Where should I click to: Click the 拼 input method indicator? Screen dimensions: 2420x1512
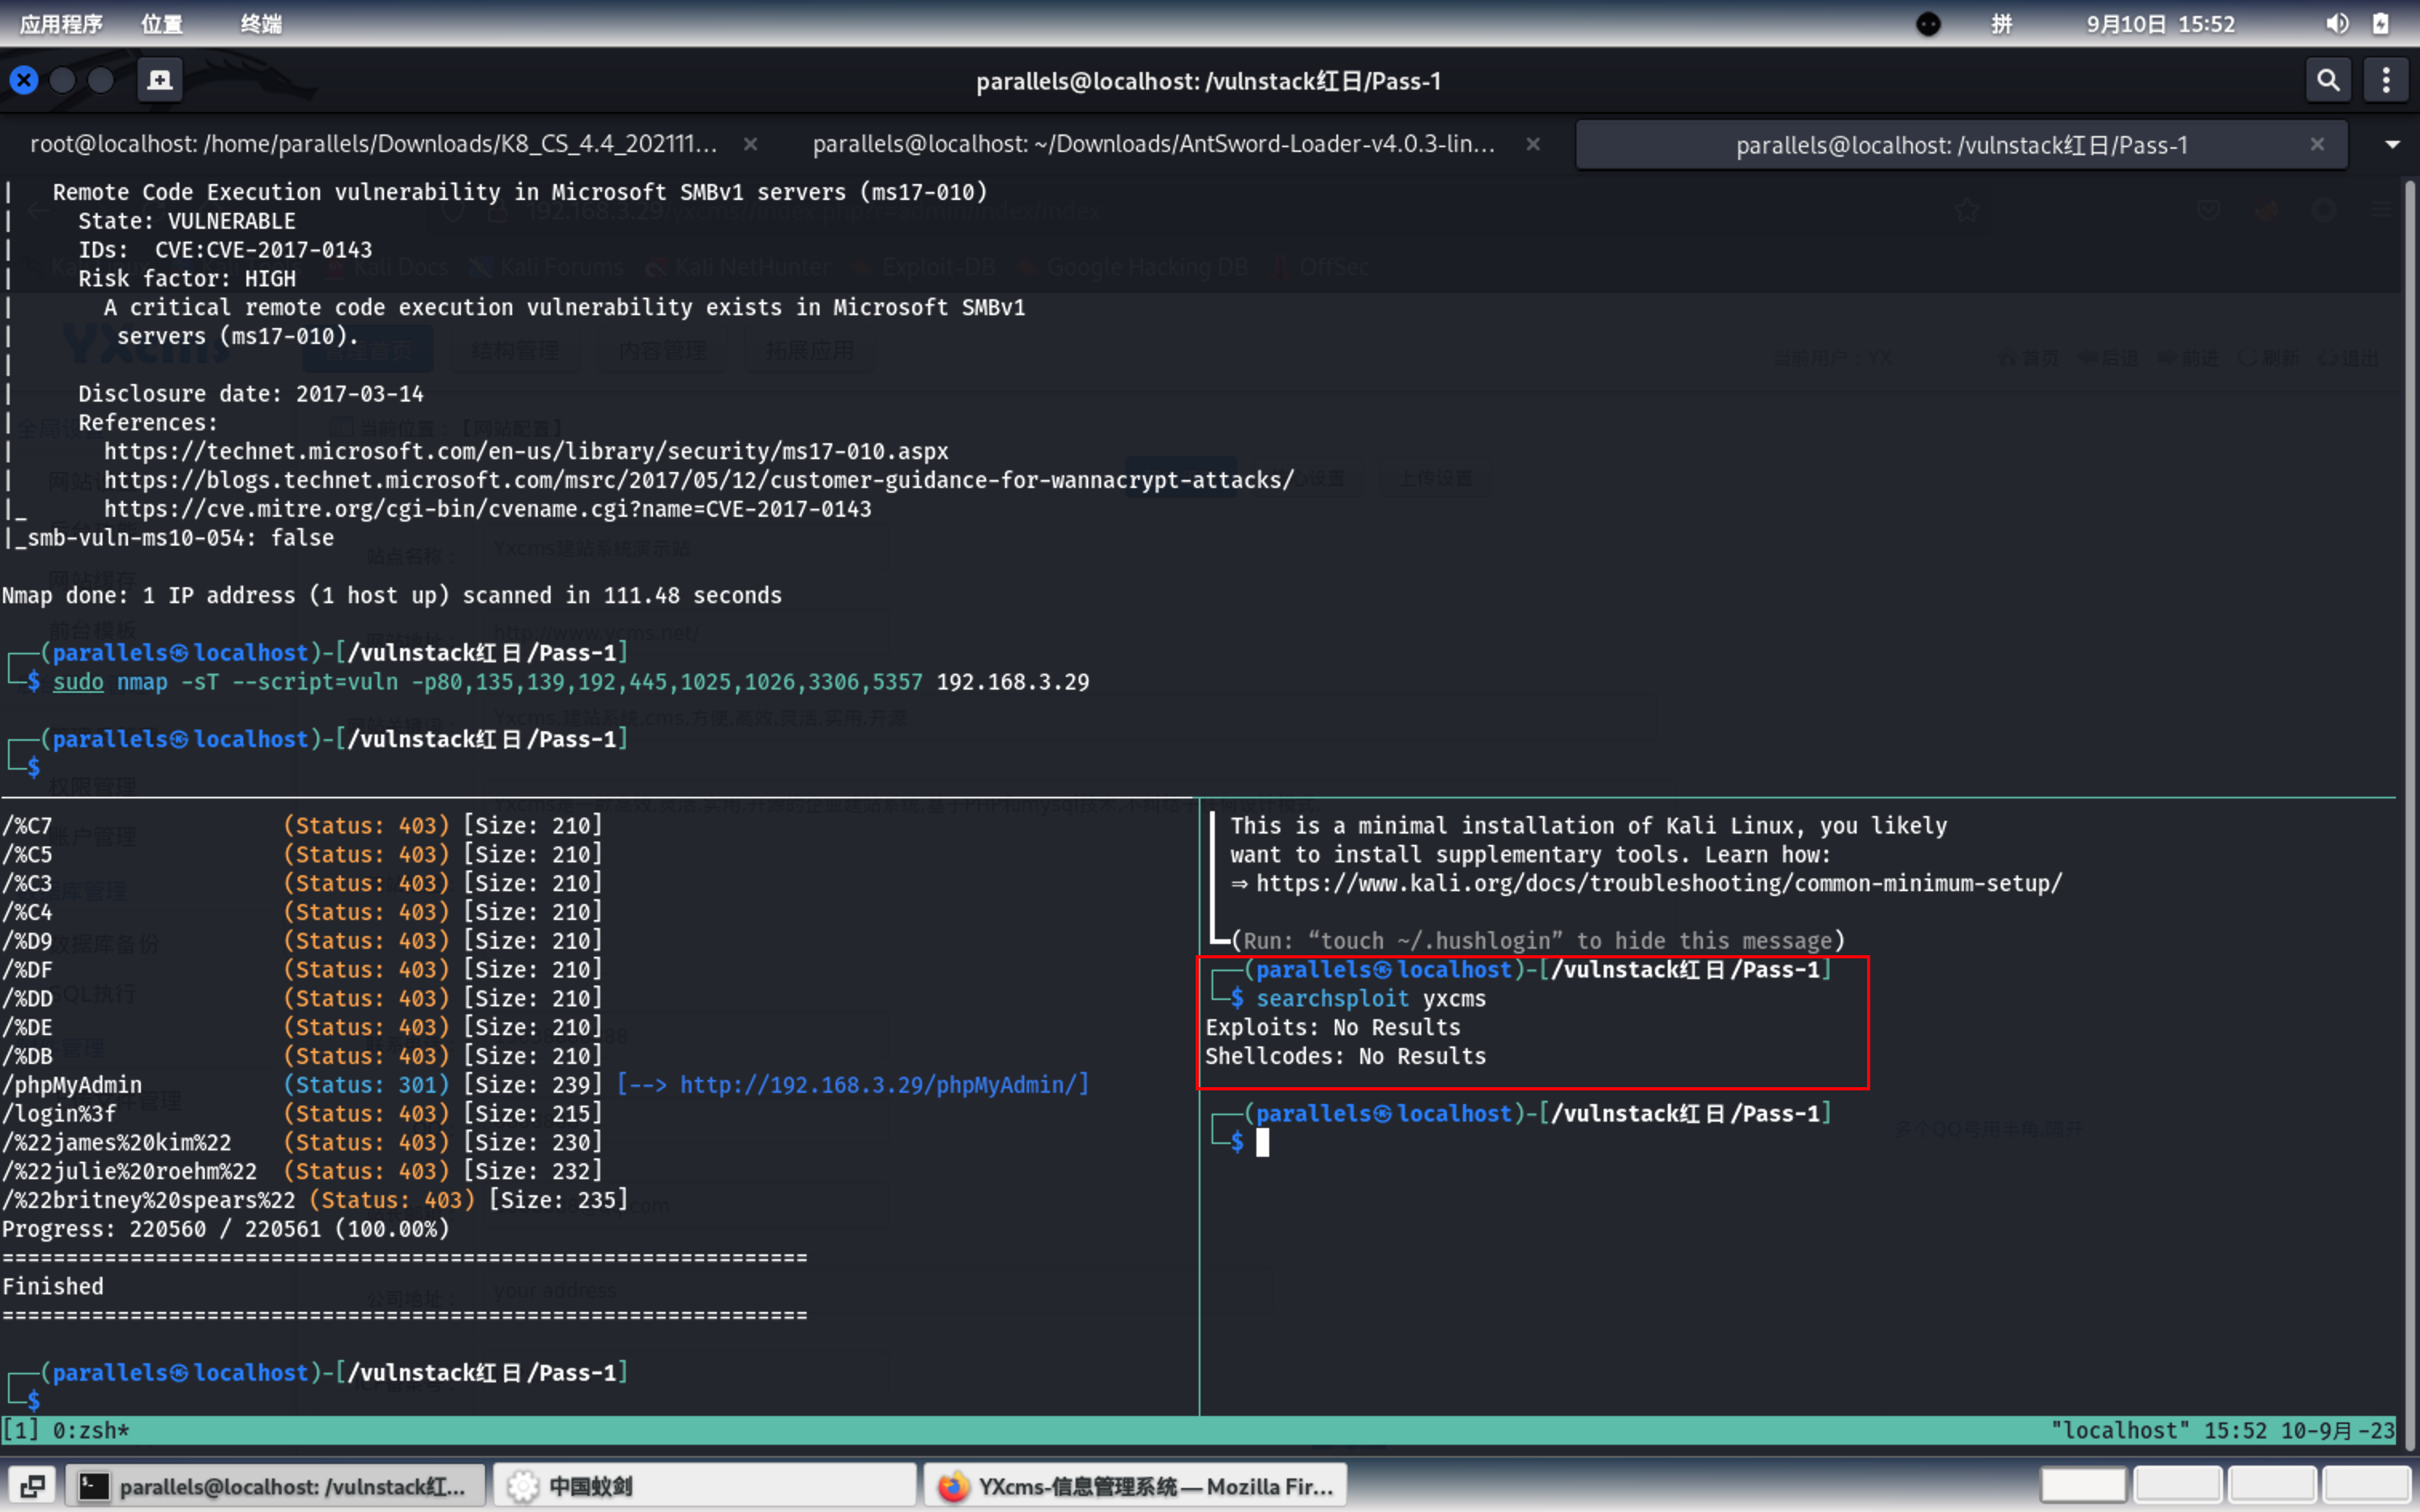pos(2001,23)
